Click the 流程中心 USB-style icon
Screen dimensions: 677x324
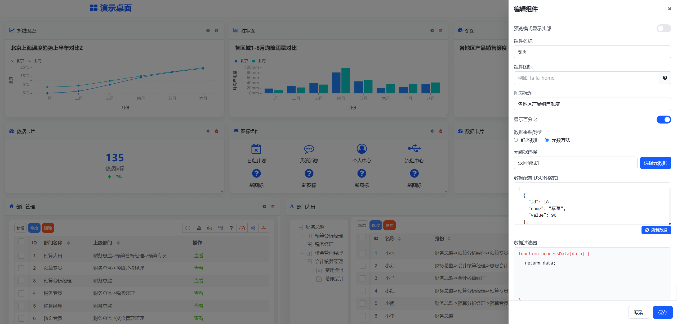(x=414, y=148)
